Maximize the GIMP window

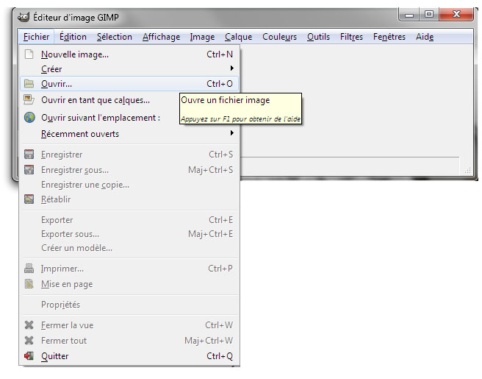pyautogui.click(x=429, y=14)
